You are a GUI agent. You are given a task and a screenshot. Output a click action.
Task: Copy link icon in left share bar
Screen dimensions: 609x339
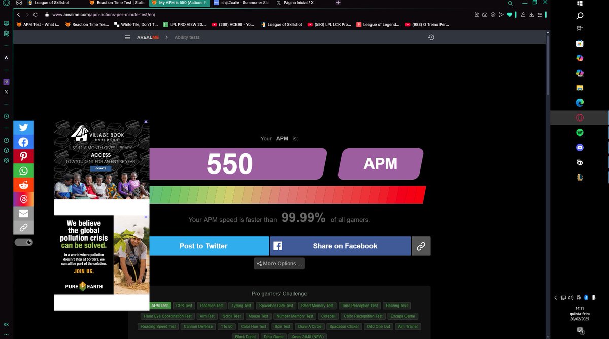[x=24, y=227]
